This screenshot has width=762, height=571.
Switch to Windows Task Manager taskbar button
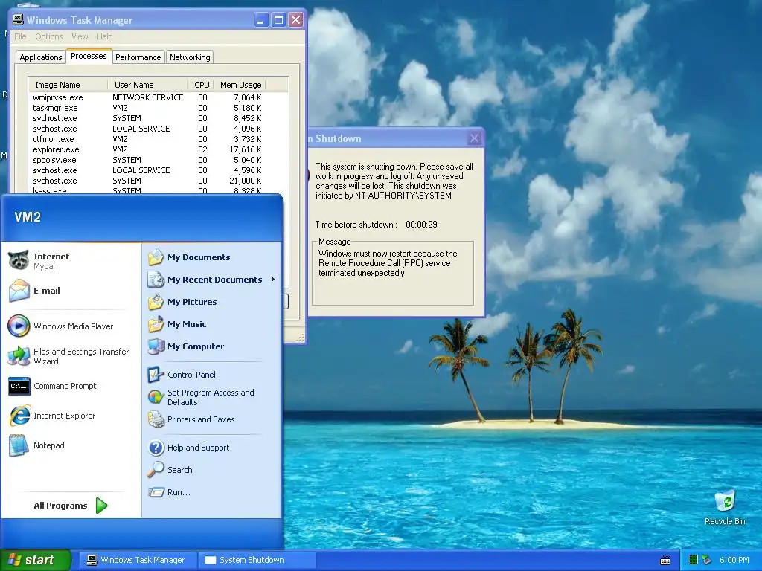click(138, 560)
